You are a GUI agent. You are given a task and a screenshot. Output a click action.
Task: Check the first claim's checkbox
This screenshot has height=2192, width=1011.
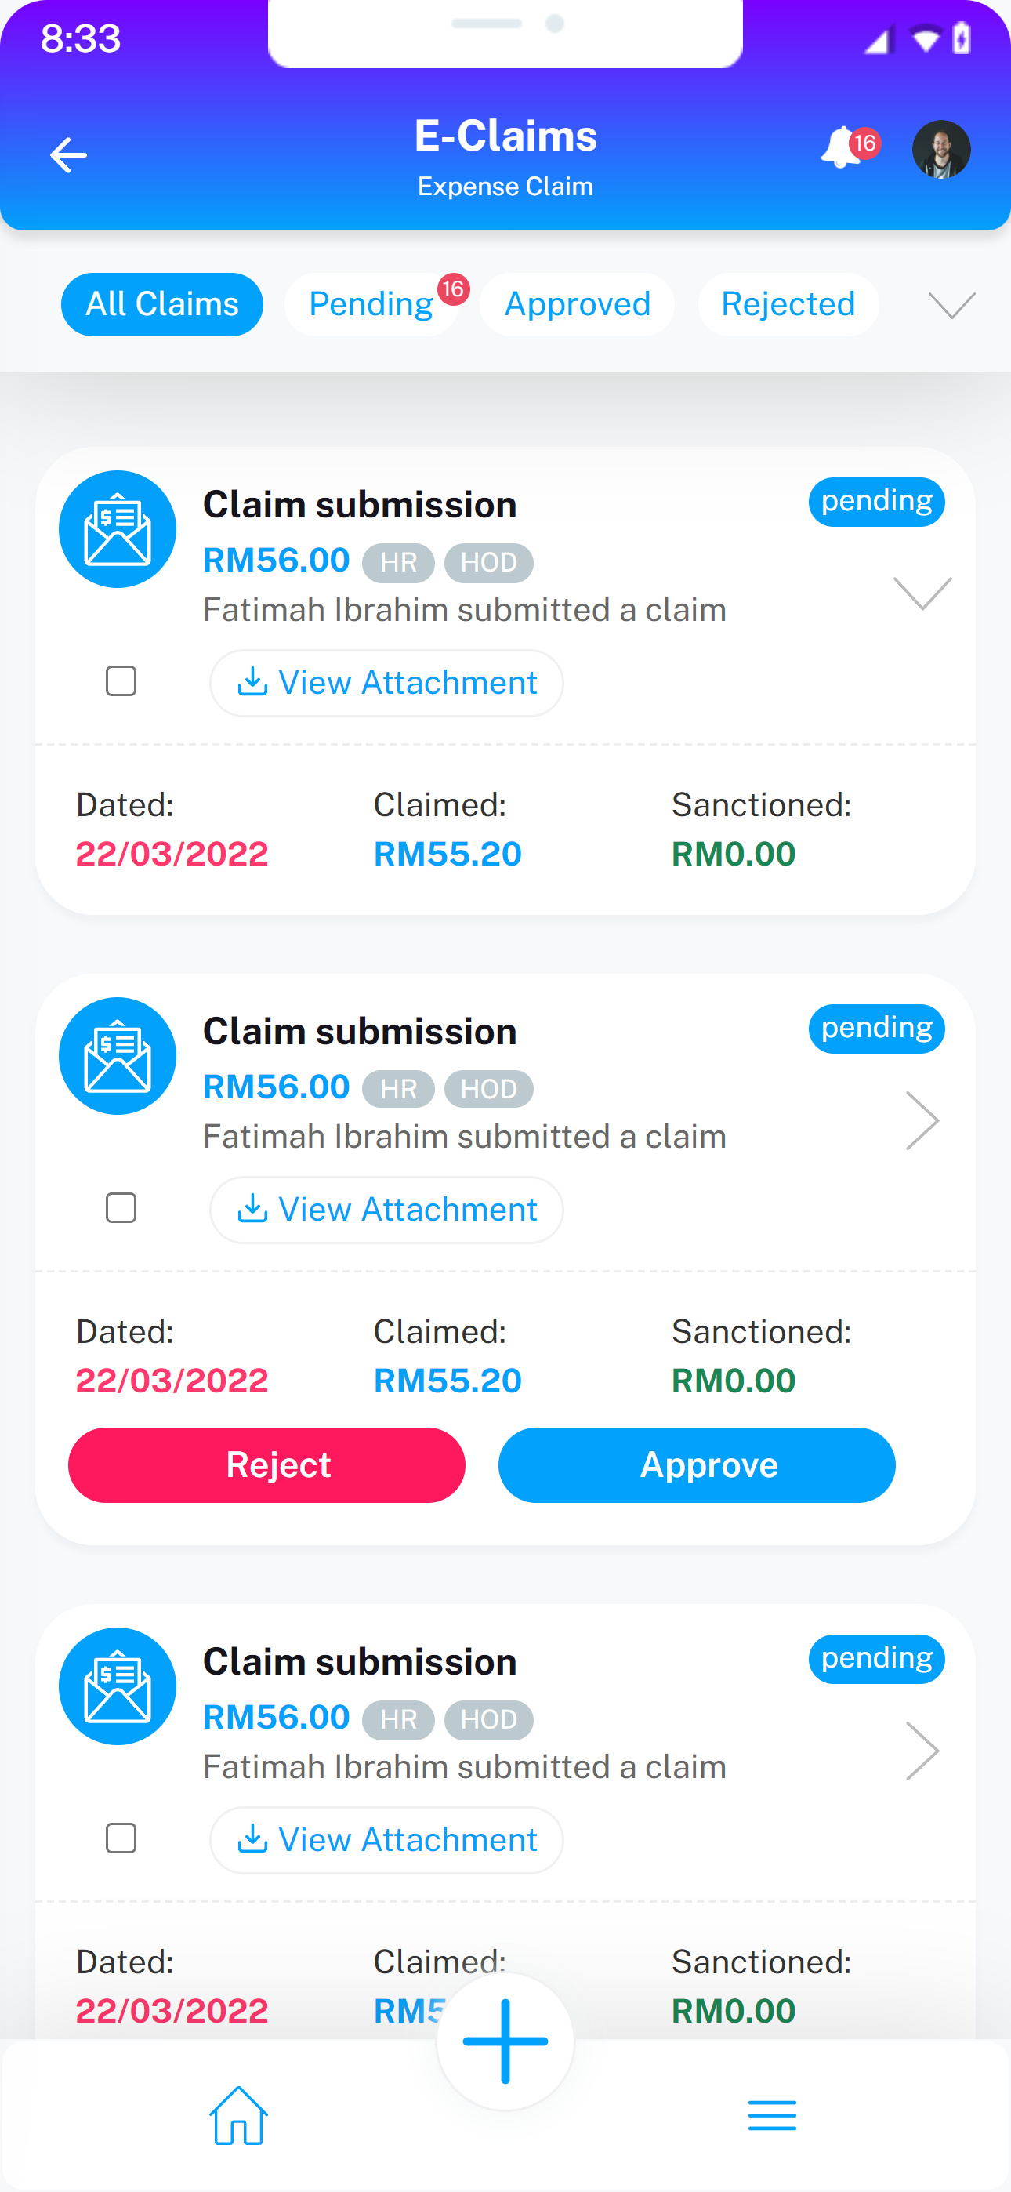(x=121, y=681)
